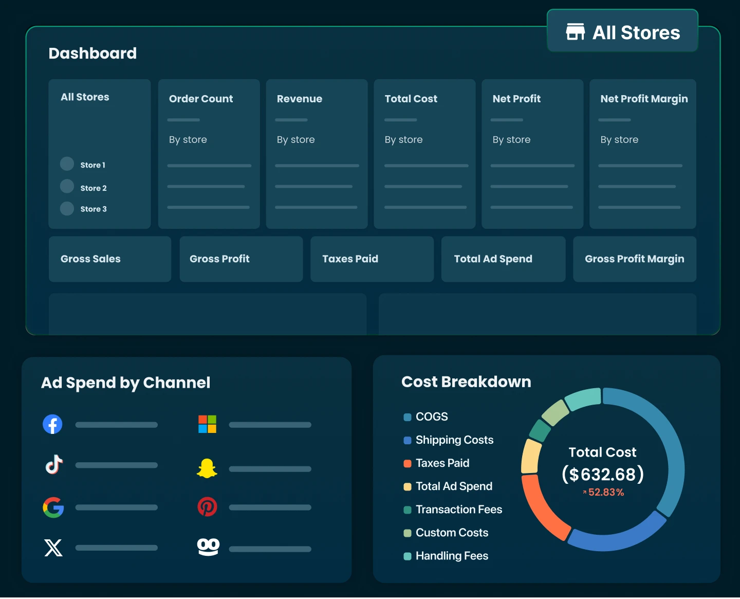Click the $632.68 total cost value

point(602,474)
